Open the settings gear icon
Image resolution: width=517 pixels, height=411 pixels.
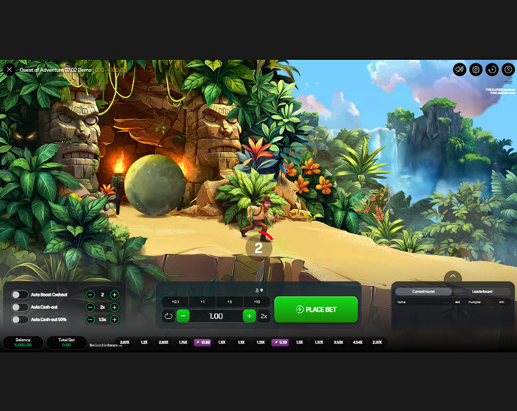[476, 69]
